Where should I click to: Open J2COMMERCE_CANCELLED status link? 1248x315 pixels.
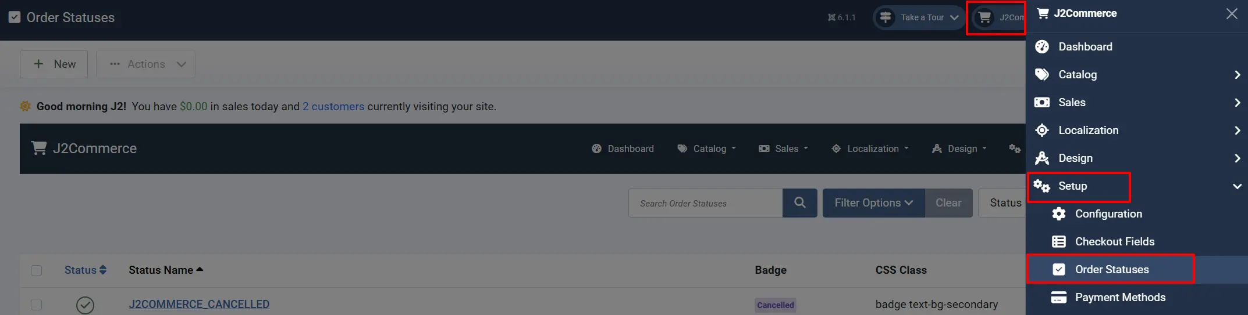pyautogui.click(x=199, y=305)
